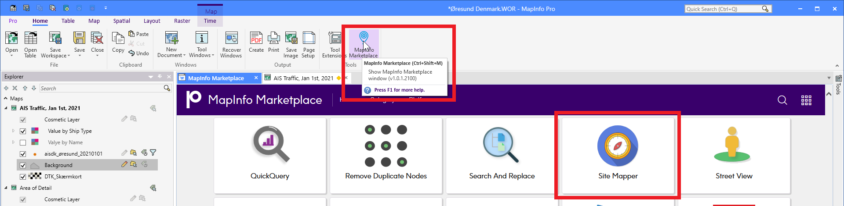Viewport: 844px width, 206px height.
Task: Click the Save floppy disk icon
Action: [x=79, y=38]
